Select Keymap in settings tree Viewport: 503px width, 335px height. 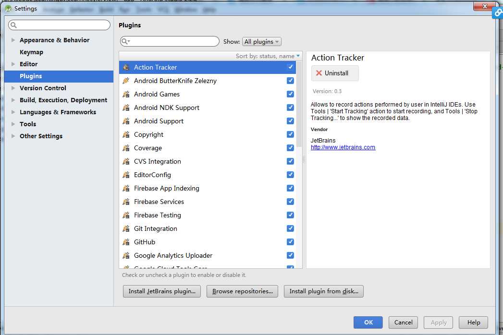(31, 52)
